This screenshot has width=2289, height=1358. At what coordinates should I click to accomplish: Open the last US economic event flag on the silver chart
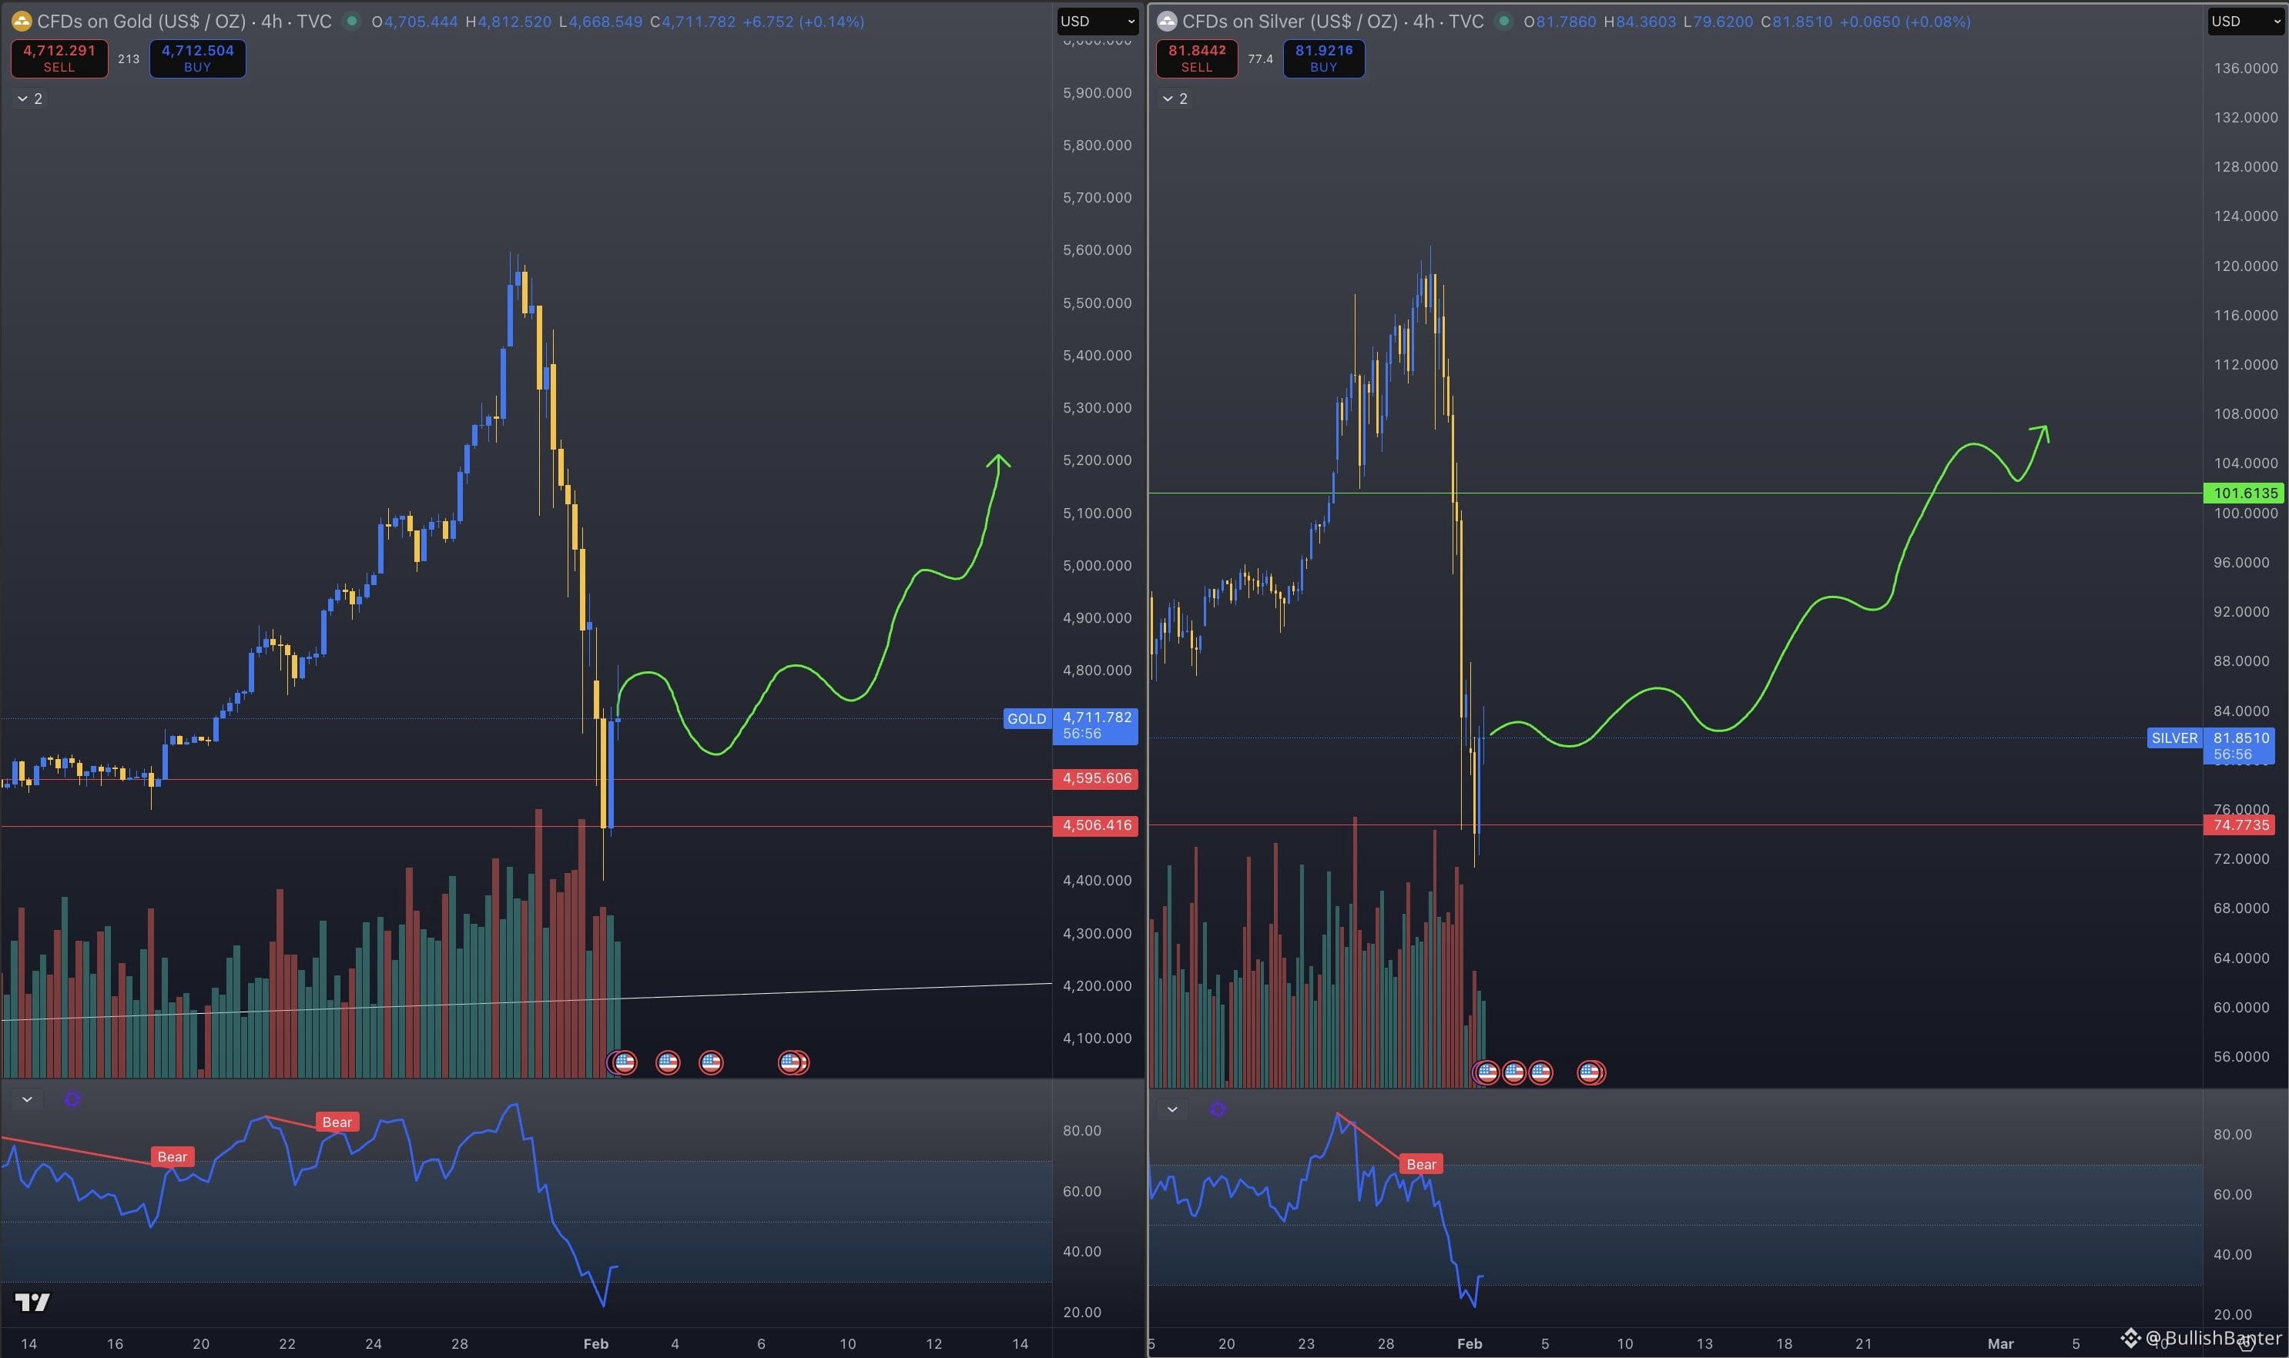[1590, 1072]
